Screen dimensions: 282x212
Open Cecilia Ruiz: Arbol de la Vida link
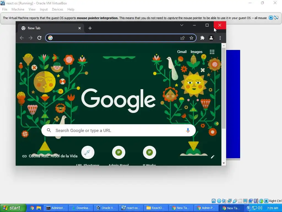(x=50, y=156)
